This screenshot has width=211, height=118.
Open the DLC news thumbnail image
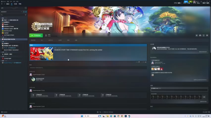pyautogui.click(x=42, y=53)
